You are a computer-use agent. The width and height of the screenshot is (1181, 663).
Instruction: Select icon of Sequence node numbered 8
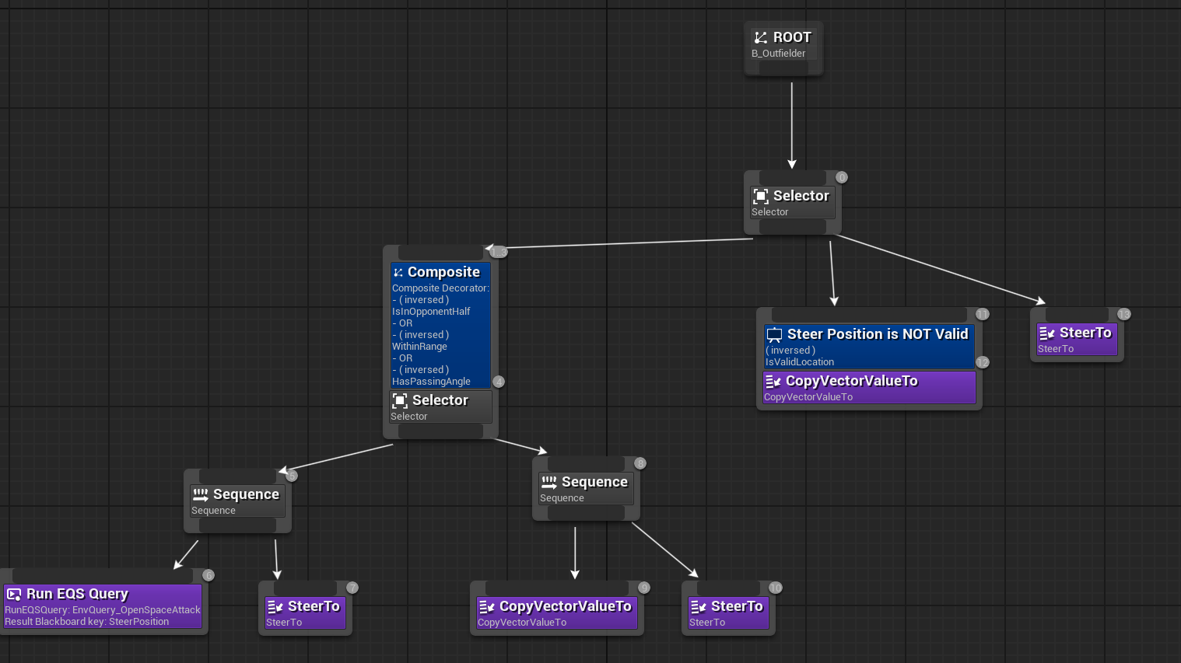tap(549, 482)
